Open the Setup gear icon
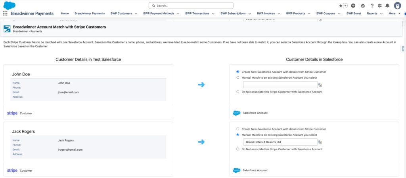 (x=380, y=6)
